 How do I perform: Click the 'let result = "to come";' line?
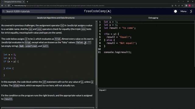120,28
